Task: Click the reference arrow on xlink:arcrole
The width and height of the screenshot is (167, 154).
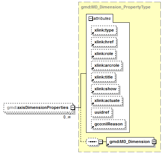Action: tap(93, 69)
